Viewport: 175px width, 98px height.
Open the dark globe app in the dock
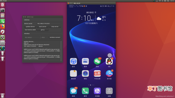pyautogui.click(x=2, y=48)
